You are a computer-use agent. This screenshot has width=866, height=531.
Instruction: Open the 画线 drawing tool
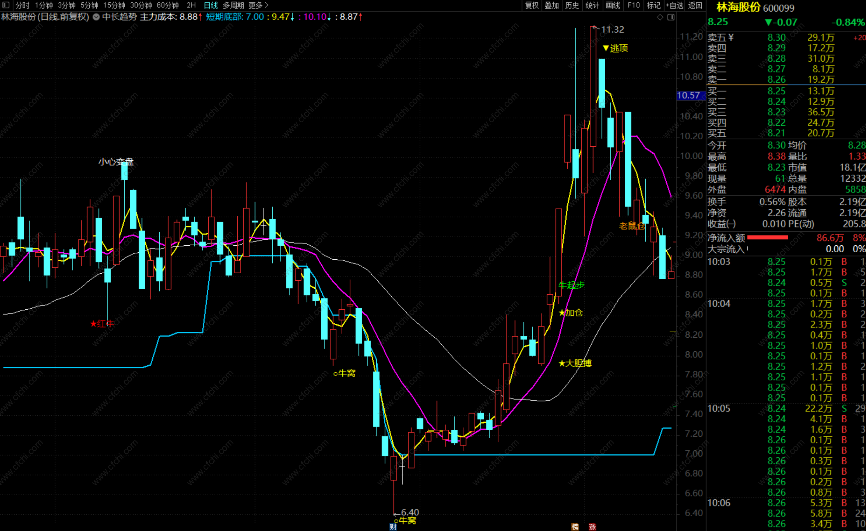click(613, 5)
